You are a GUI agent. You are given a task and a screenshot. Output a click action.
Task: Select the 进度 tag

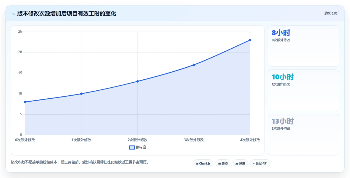(240, 163)
